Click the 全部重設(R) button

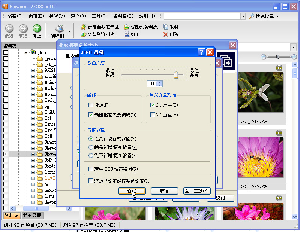coord(197,191)
